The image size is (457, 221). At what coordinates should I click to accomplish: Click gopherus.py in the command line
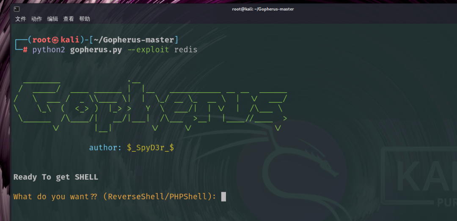(x=96, y=50)
